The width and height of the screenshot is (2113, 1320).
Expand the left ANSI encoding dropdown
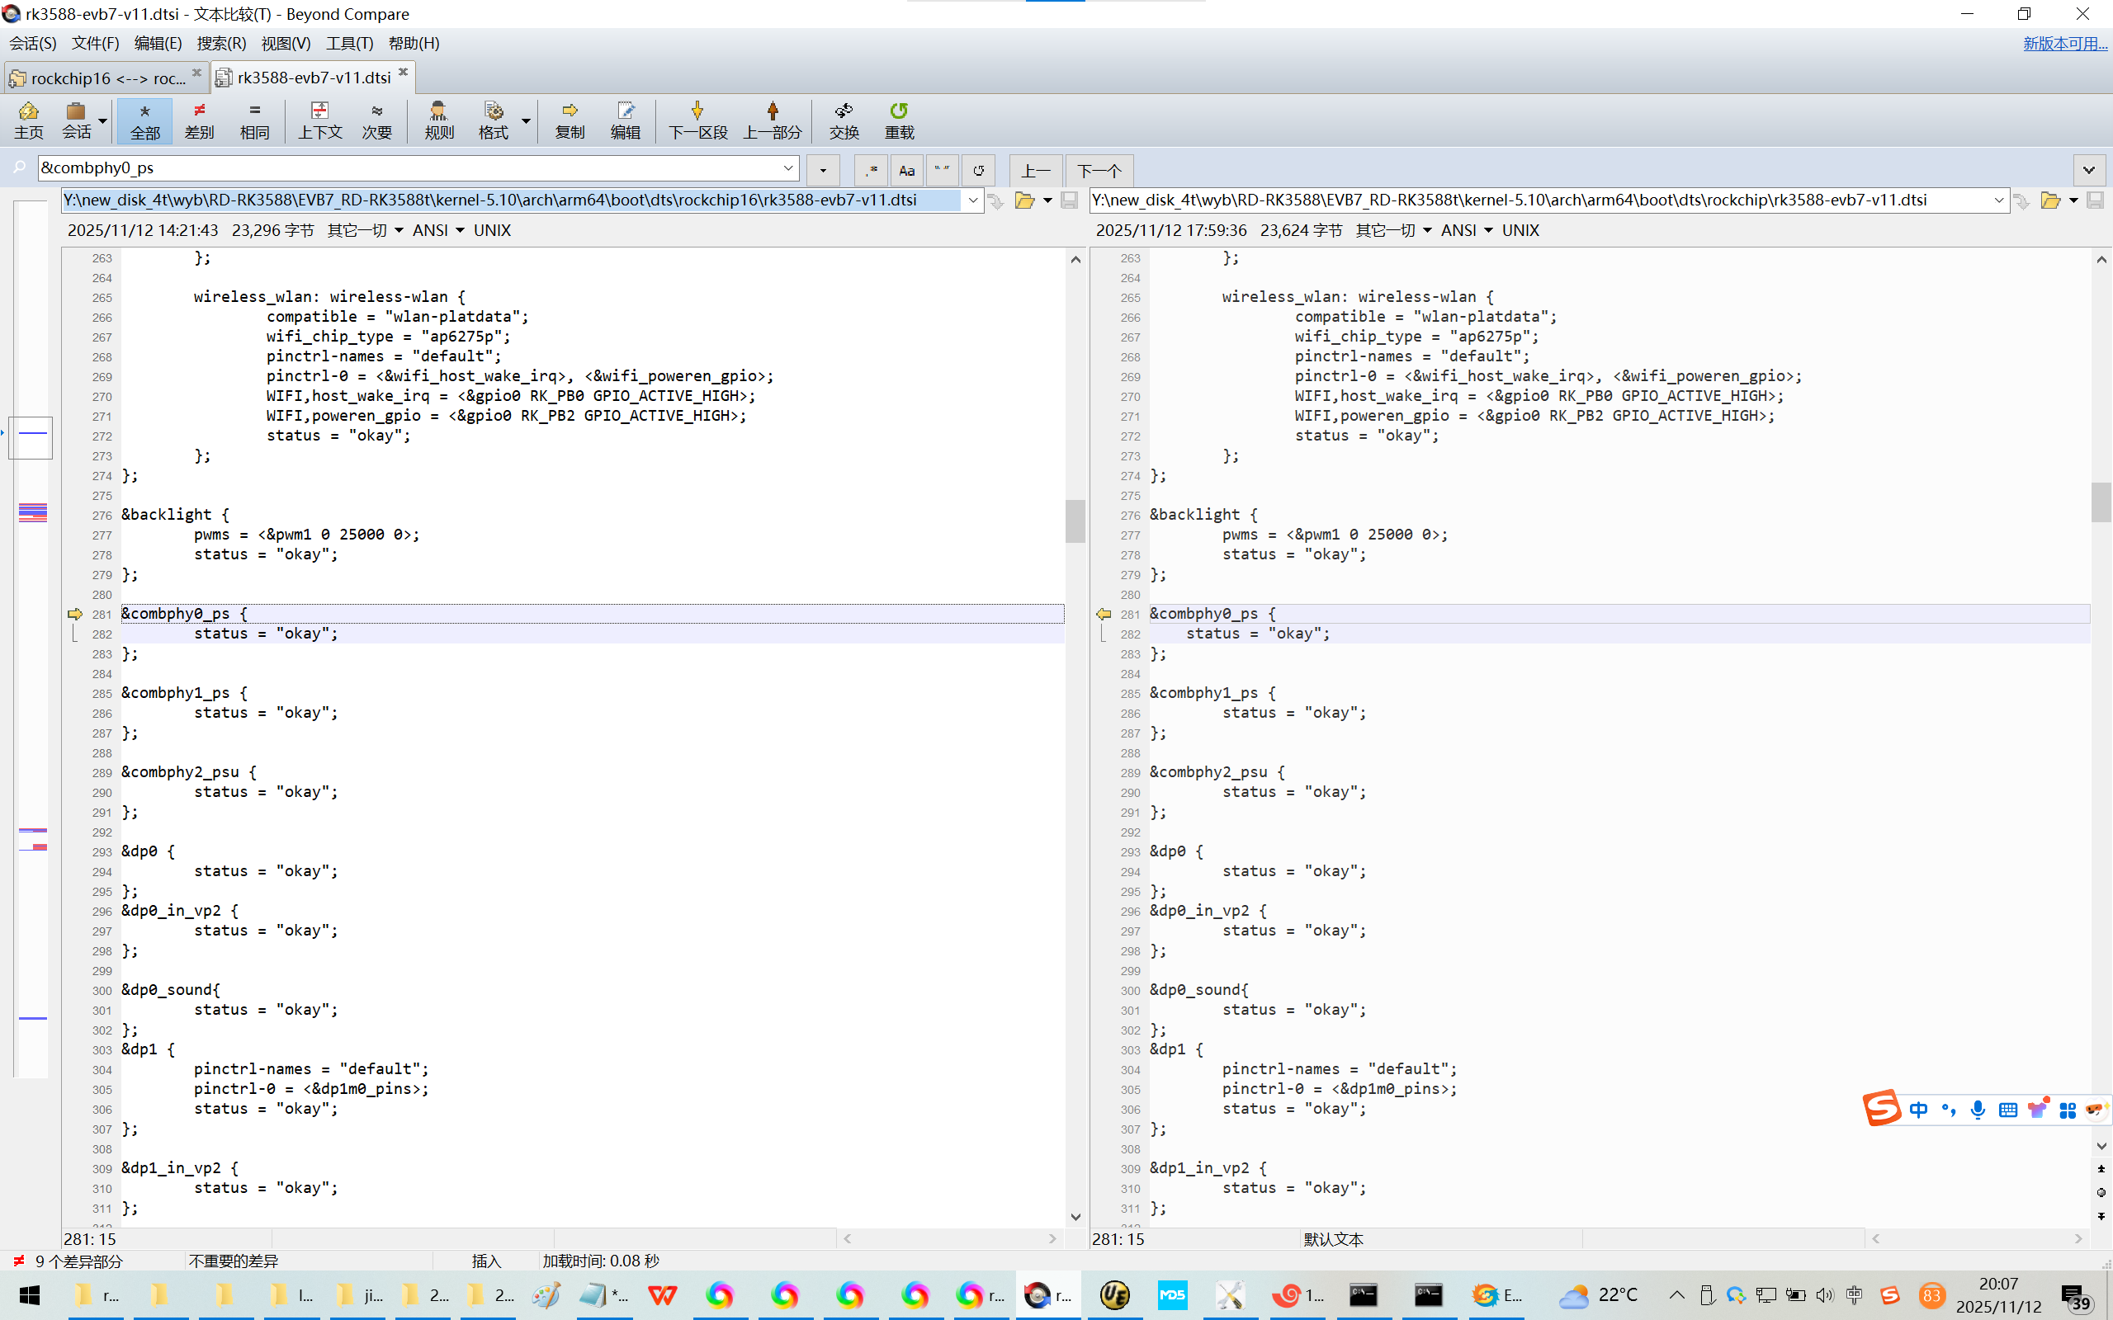(439, 230)
